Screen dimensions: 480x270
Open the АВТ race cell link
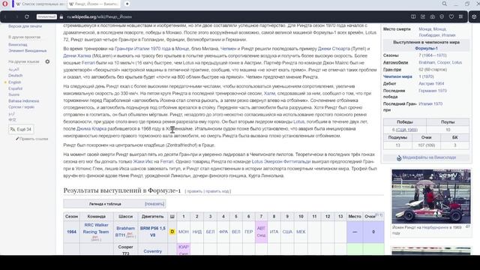pos(261,228)
